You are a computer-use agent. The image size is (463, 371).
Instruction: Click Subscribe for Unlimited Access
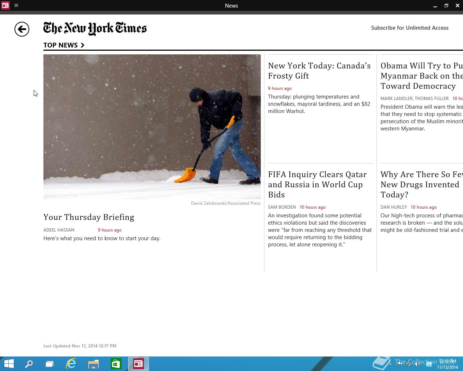point(410,28)
